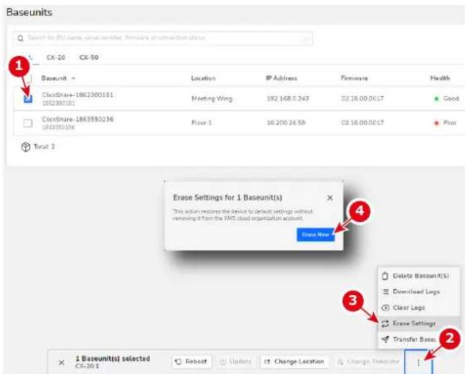The width and height of the screenshot is (465, 374).
Task: Click the search magnifier icon
Action: [x=21, y=38]
